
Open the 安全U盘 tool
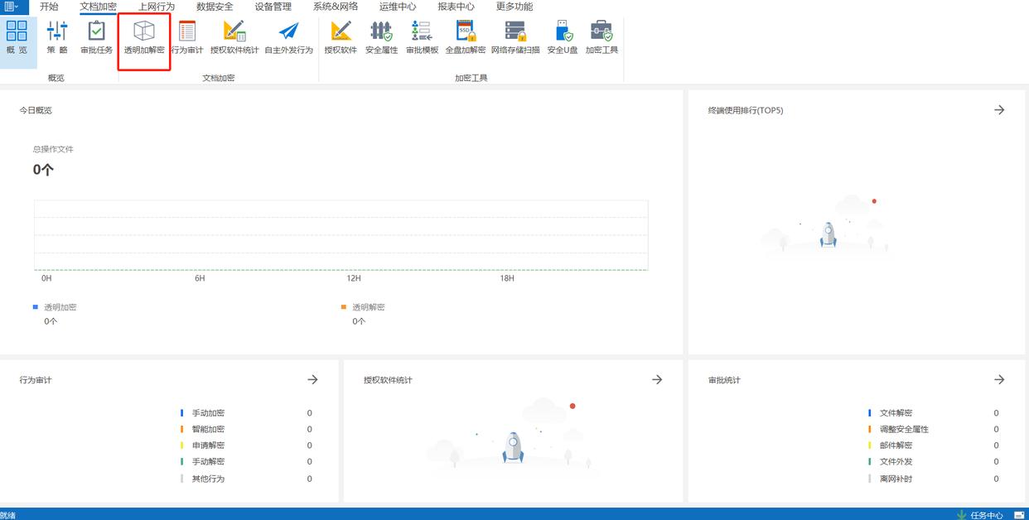[563, 37]
